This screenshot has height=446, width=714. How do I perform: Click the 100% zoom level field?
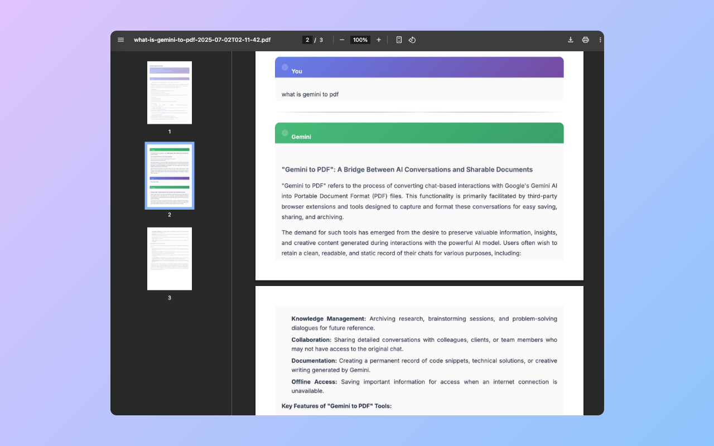tap(360, 40)
